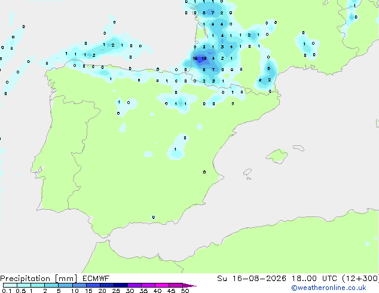
Task: Click the 0.1–0.5 mm legend color swatch
Action: point(10,285)
